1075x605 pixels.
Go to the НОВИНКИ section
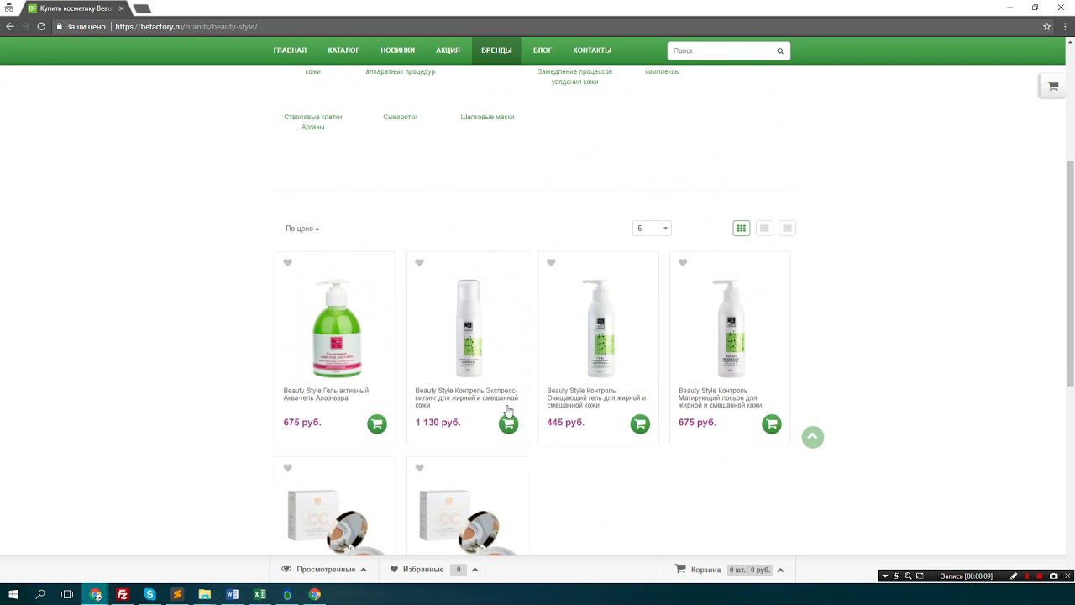[x=397, y=50]
